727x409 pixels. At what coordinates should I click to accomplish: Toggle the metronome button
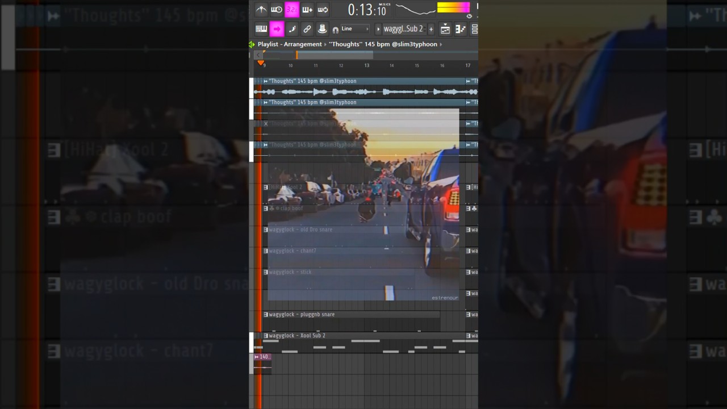[x=261, y=10]
